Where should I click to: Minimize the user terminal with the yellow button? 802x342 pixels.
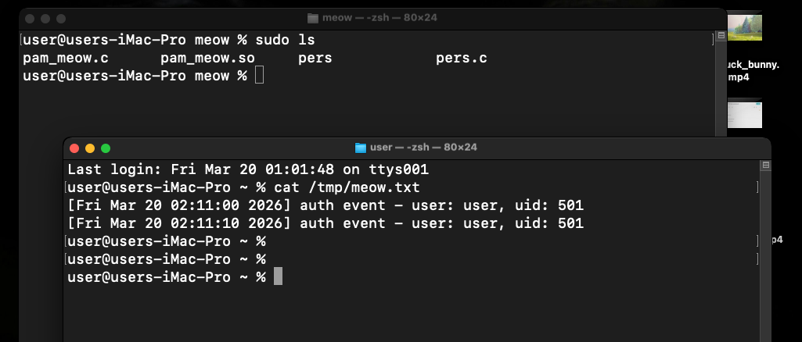pos(90,148)
